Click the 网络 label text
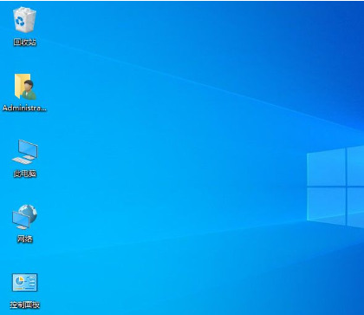The image size is (364, 315). 25,239
